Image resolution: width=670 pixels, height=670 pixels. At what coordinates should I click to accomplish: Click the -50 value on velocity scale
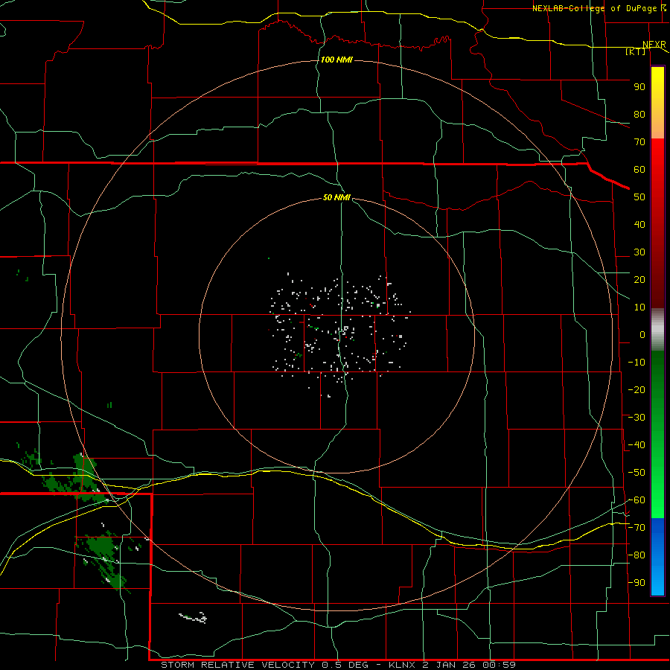click(636, 473)
